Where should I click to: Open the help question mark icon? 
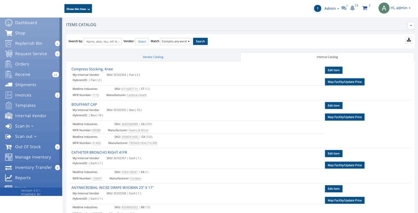pos(318,8)
